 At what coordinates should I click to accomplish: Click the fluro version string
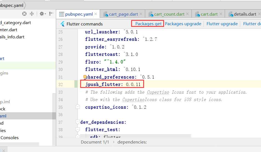point(115,62)
